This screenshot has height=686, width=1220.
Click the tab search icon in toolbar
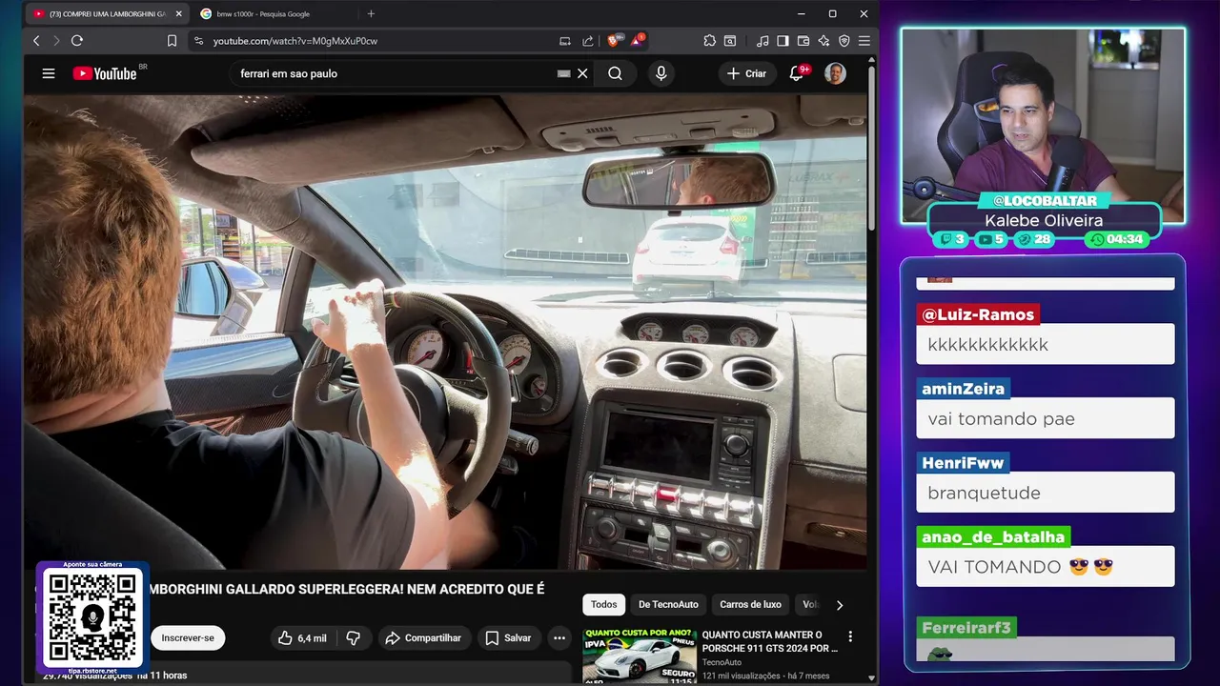[x=730, y=41]
